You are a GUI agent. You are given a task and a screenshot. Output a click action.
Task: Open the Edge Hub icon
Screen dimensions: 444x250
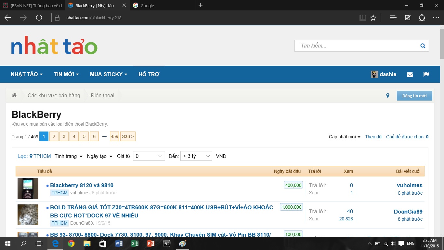coord(393,18)
